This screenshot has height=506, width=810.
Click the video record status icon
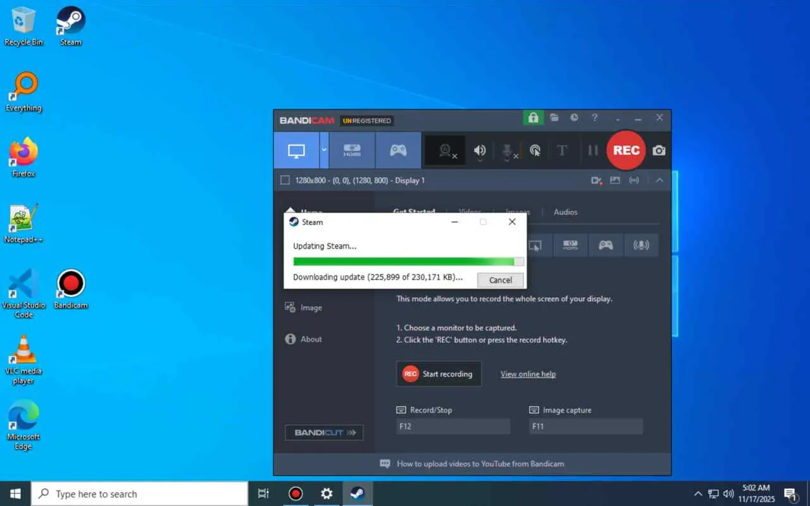[x=596, y=180]
